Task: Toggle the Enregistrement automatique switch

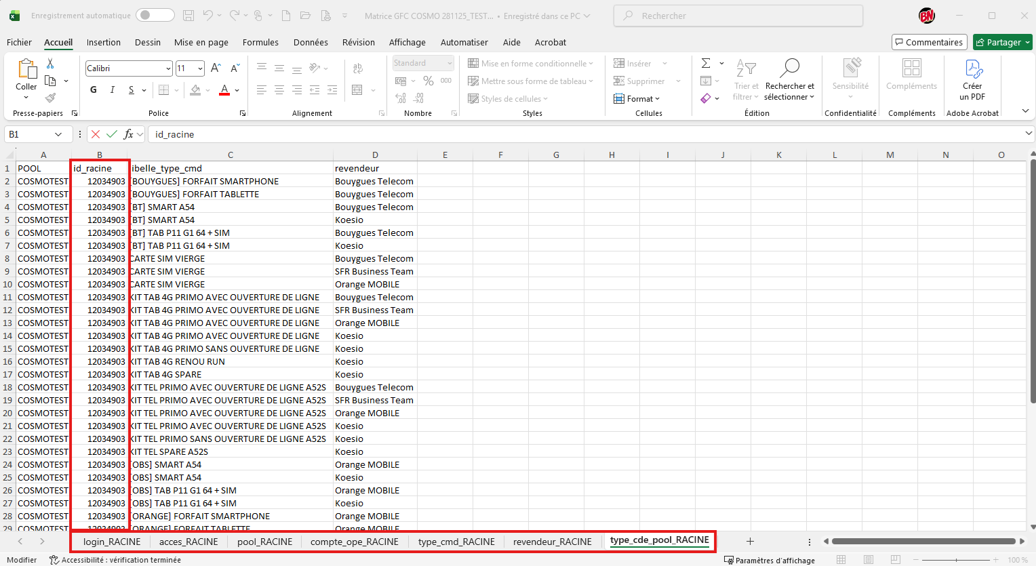Action: click(x=155, y=16)
